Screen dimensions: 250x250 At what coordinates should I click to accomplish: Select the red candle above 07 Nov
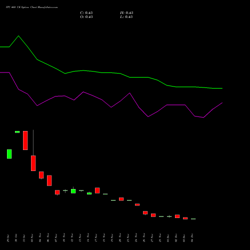tap(57, 192)
